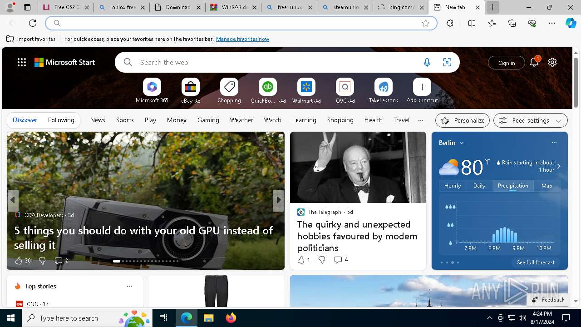Open Tab actions menu button
Viewport: 581px width, 327px height.
tap(27, 7)
